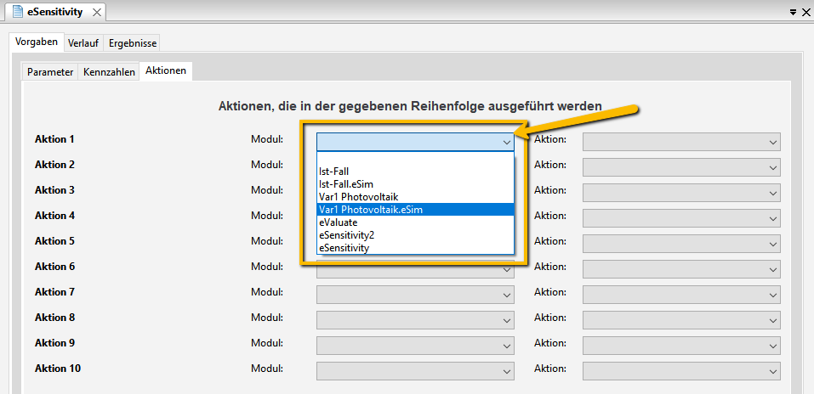Expand the Aktion 1 Aktion dropdown
The image size is (814, 394).
pos(681,142)
